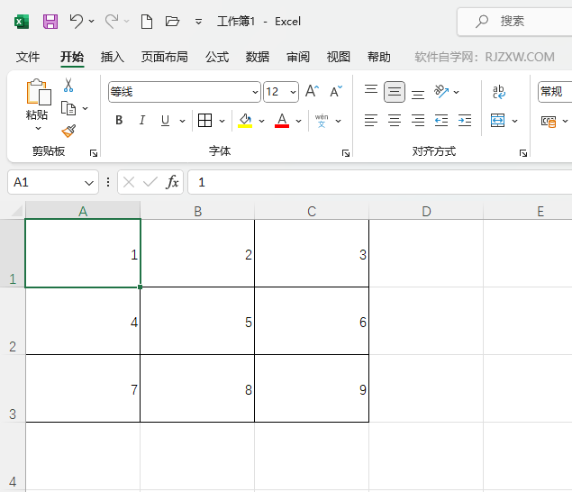Click the formula bar showing 1

[x=380, y=182]
